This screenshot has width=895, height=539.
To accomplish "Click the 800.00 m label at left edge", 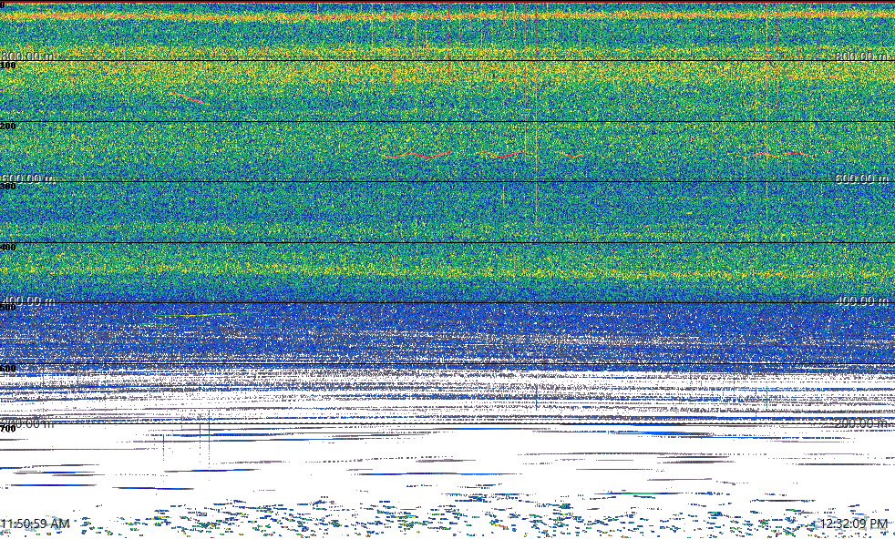I will (28, 56).
